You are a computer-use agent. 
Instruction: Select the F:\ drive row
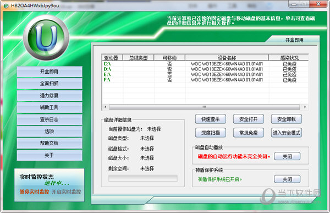click(205, 80)
